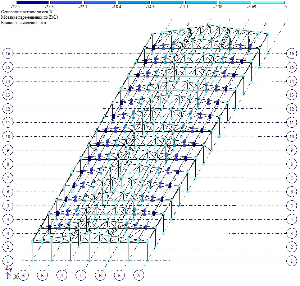
Task: Click the 'Мозаика перемещений по Z(G)' label
Action: point(29,17)
